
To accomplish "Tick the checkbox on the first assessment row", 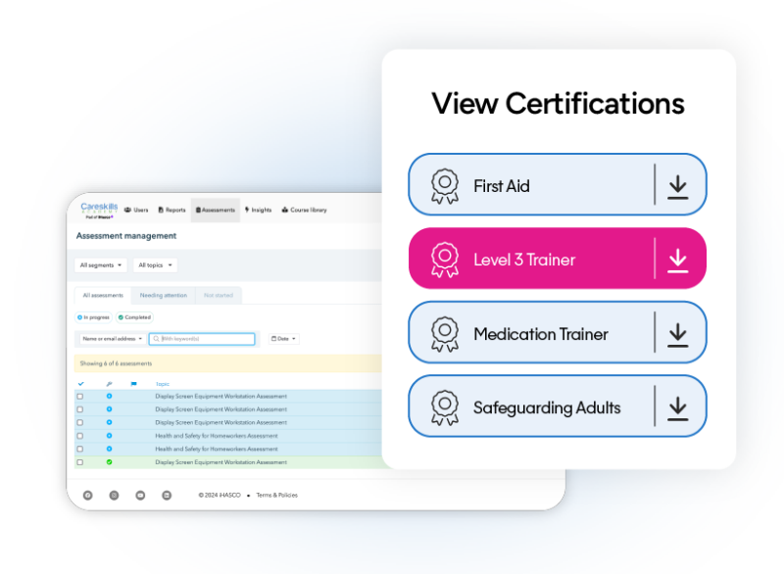I will click(x=80, y=397).
